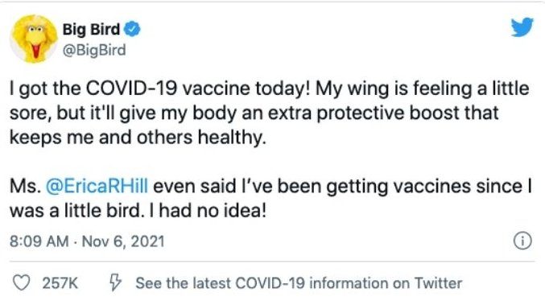
Task: Click the sentence 'I got the COVID-19 vaccine today!'
Action: click(x=160, y=89)
